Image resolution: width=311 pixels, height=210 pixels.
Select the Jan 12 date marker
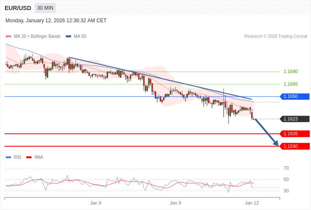pyautogui.click(x=252, y=203)
